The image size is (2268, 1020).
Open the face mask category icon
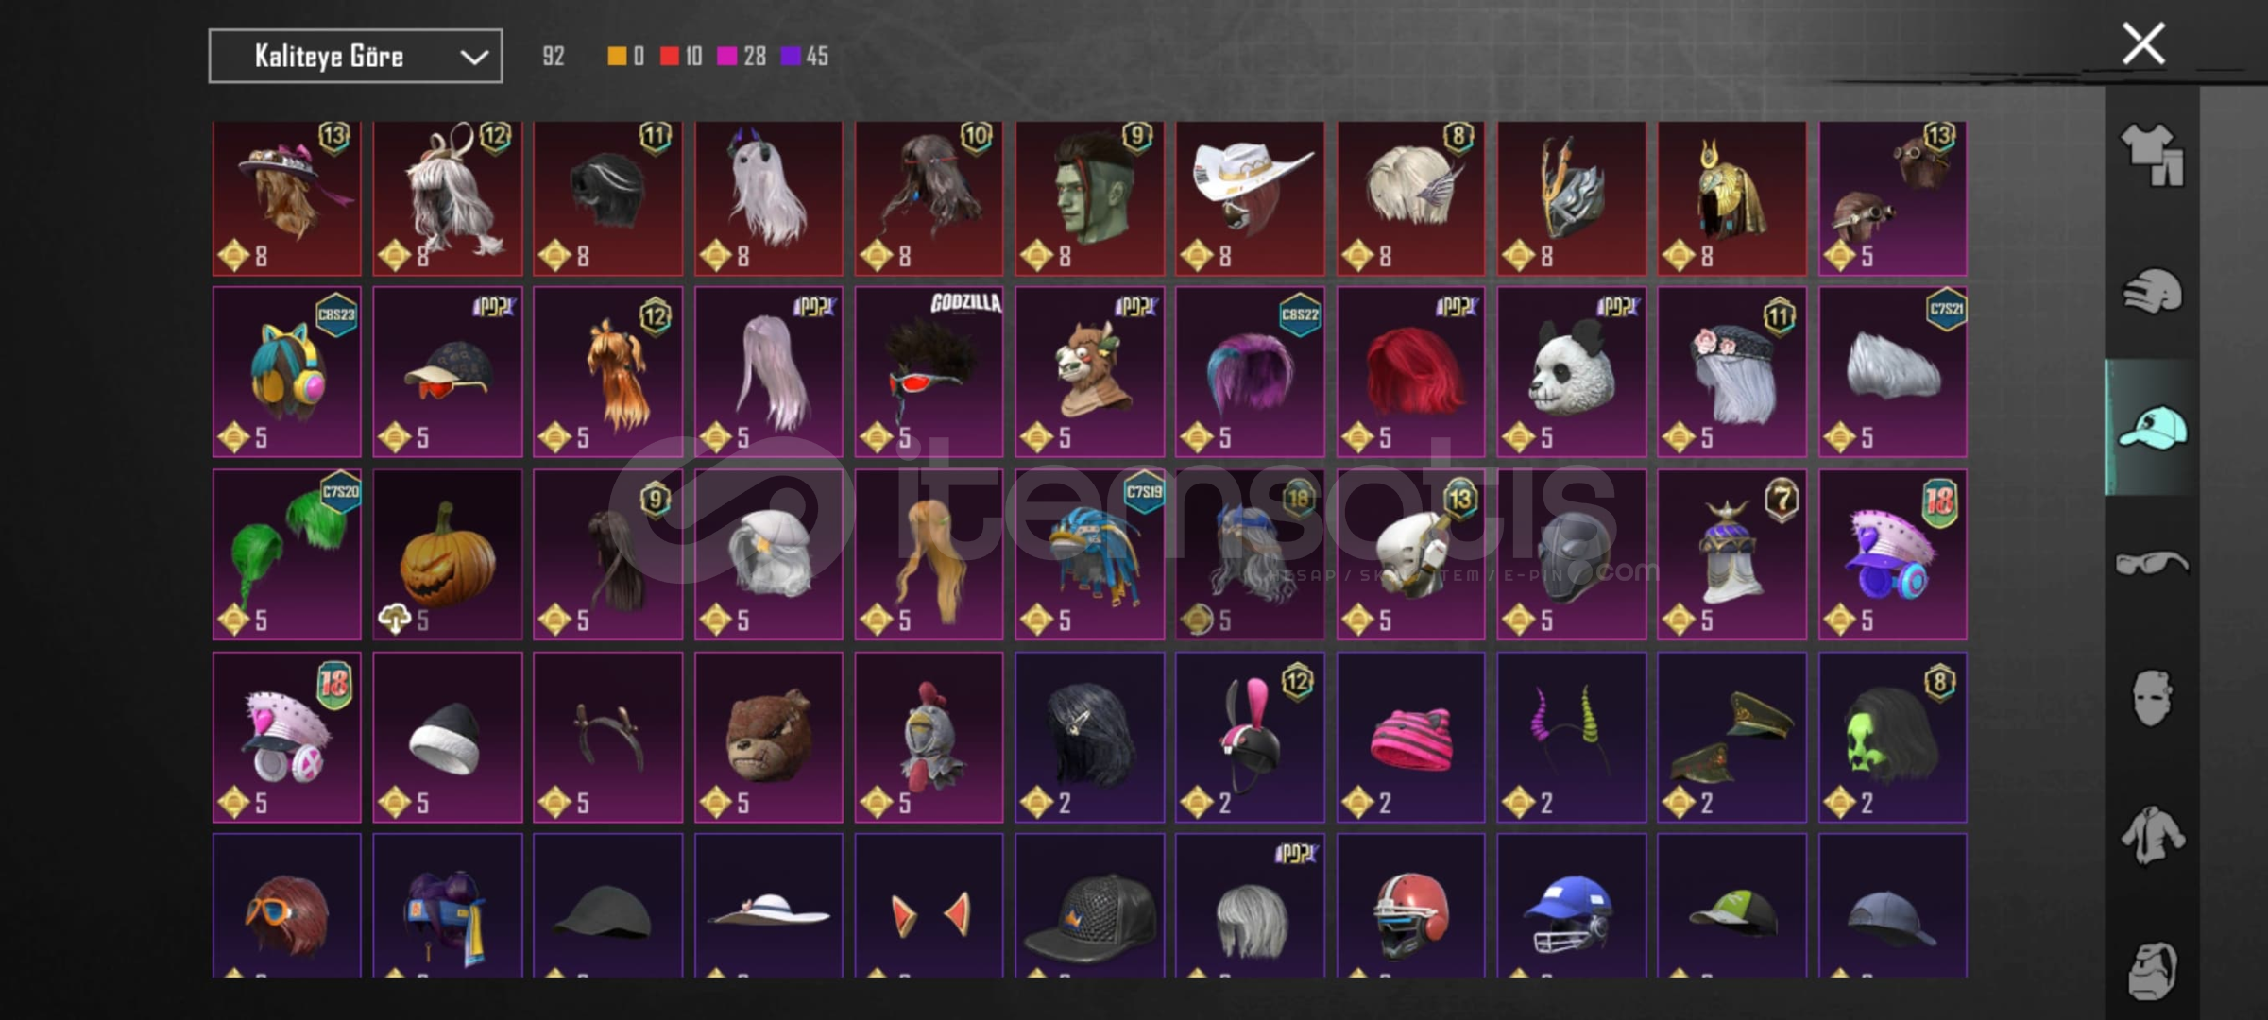[2152, 698]
